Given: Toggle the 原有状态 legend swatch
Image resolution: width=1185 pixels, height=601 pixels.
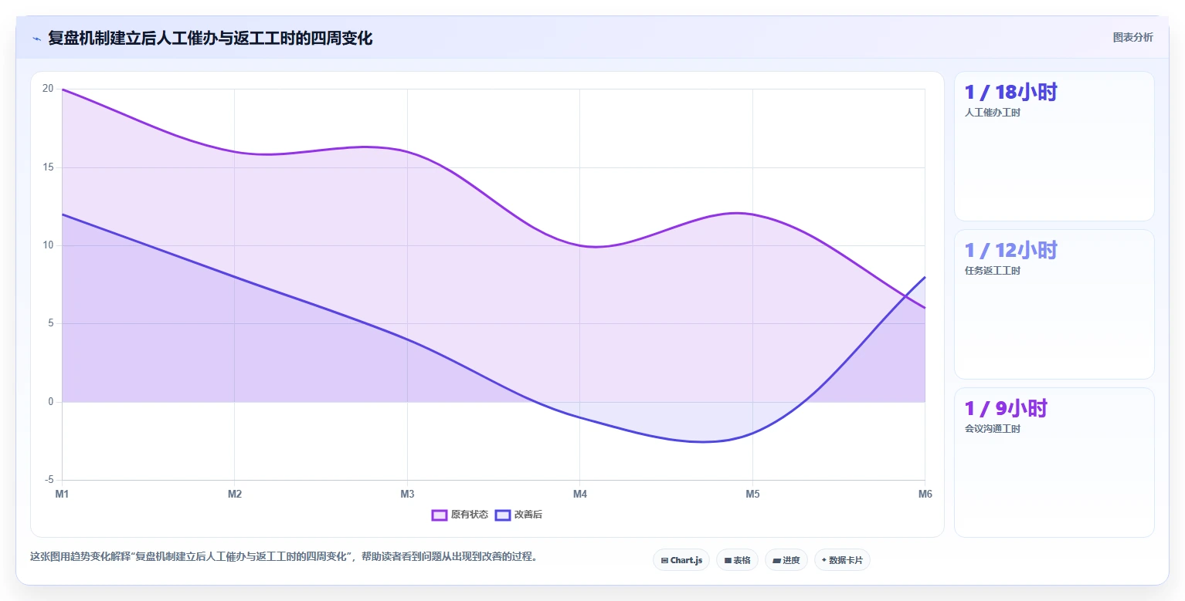Looking at the screenshot, I should coord(440,515).
